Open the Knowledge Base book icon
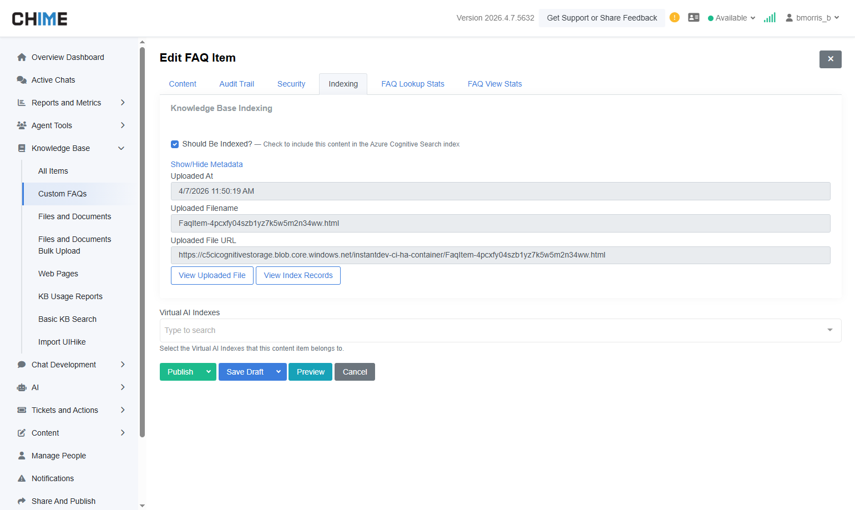The image size is (855, 510). [x=21, y=148]
